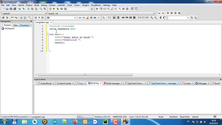
Task: Collapse the main() code fold marker
Action: (x=48, y=34)
